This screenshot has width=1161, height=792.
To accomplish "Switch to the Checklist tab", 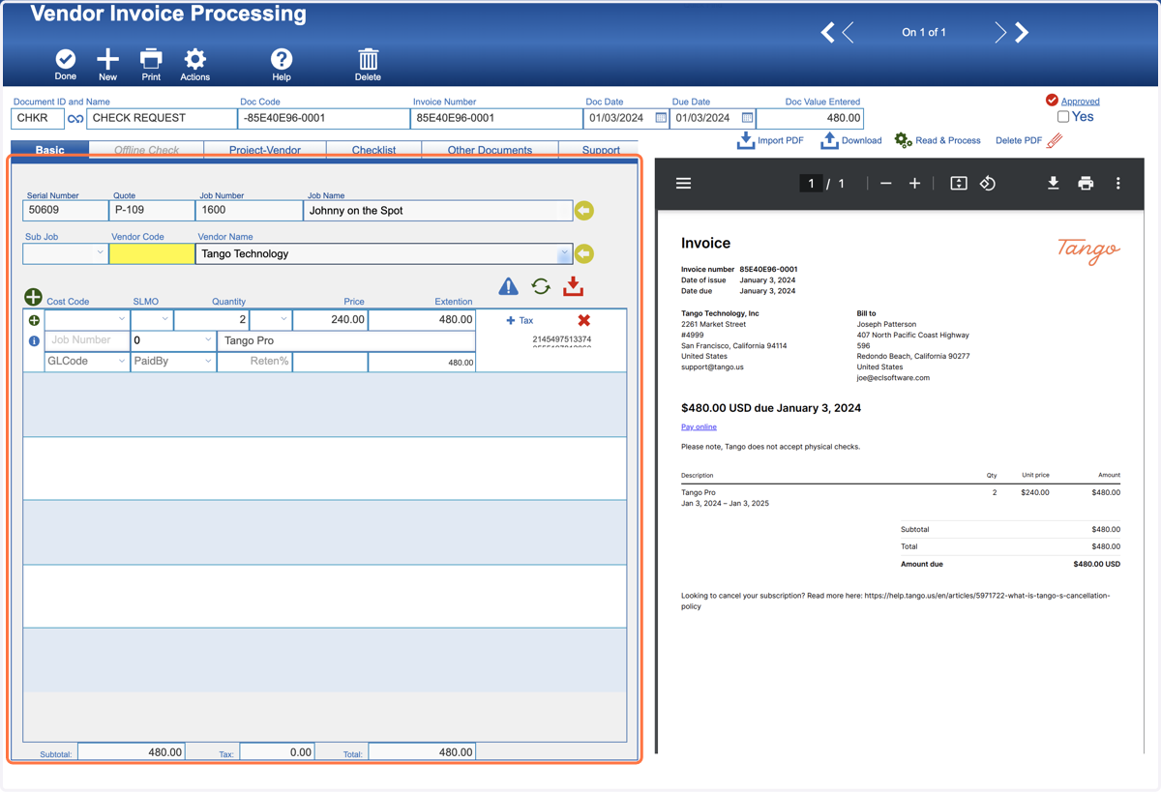I will [373, 150].
